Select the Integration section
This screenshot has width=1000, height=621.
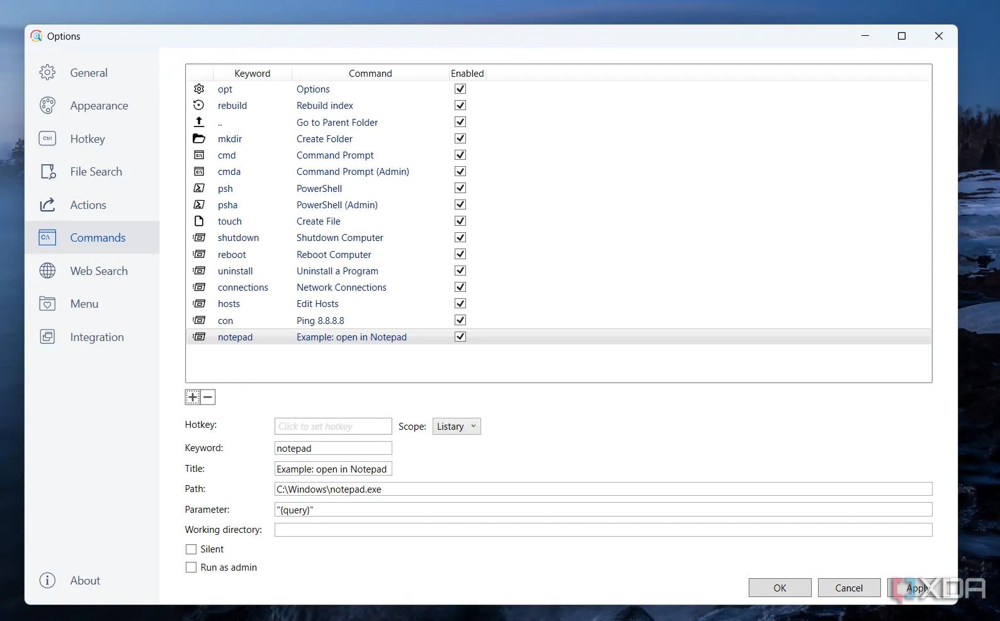click(92, 337)
